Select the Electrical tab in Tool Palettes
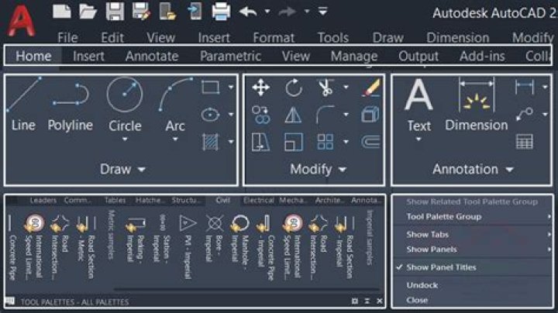Image resolution: width=558 pixels, height=313 pixels. 259,200
